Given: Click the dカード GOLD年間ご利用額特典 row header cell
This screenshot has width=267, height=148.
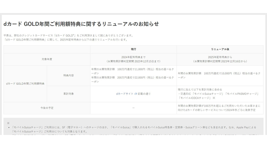Looking at the screenshot, I should [25, 83].
